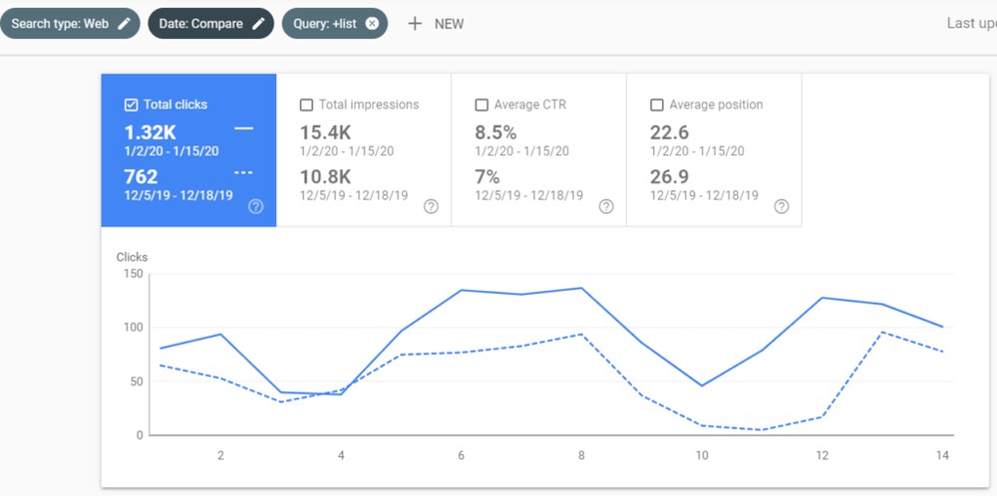Click x-axis label 6
997x496 pixels.
coord(461,455)
